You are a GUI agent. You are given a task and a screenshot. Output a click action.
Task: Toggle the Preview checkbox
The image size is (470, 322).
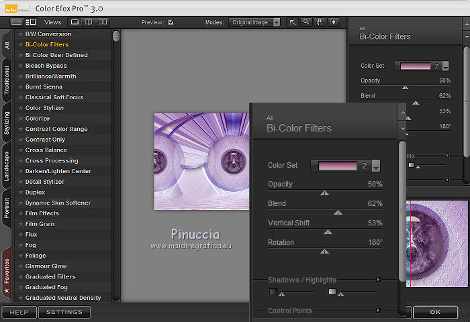coord(171,22)
